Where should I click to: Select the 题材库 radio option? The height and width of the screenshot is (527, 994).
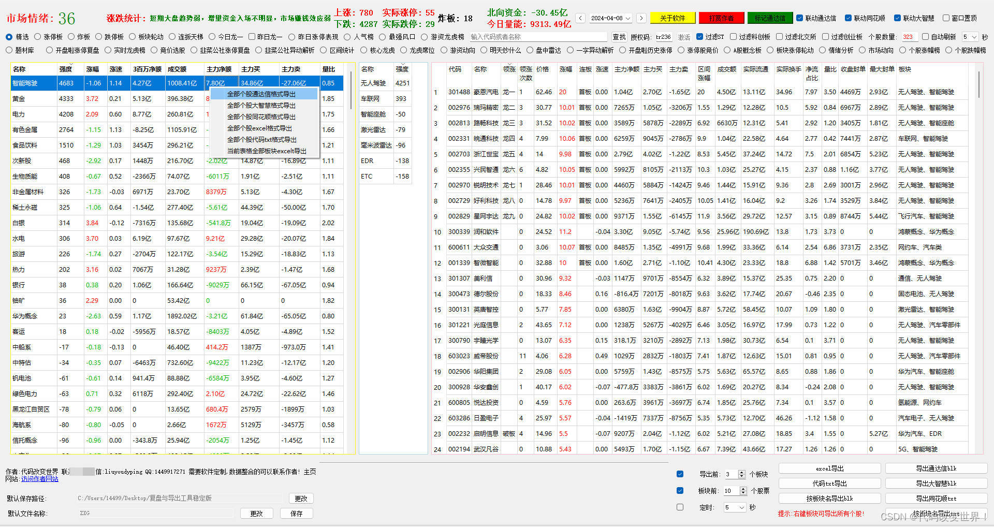(x=9, y=50)
